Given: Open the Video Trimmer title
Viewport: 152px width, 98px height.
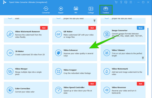Looking at the screenshot, I should click(x=118, y=50).
